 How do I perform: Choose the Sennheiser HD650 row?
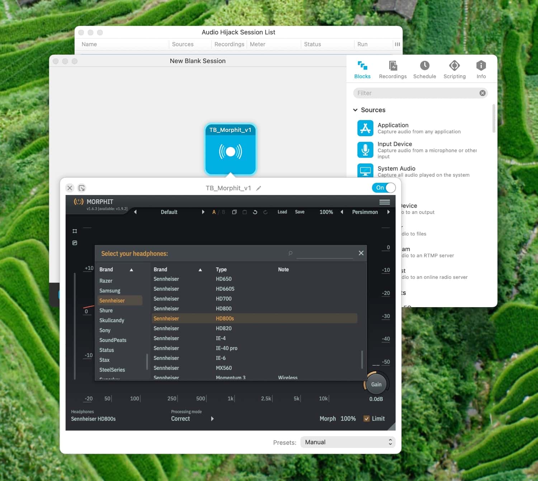[x=255, y=279]
